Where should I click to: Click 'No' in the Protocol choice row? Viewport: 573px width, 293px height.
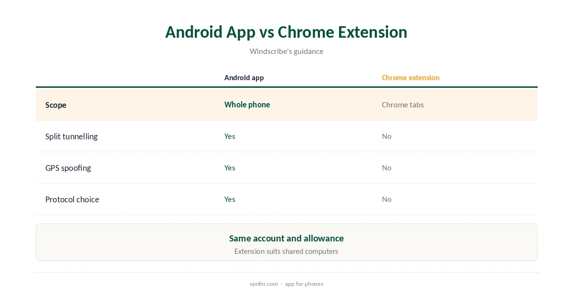pyautogui.click(x=387, y=199)
